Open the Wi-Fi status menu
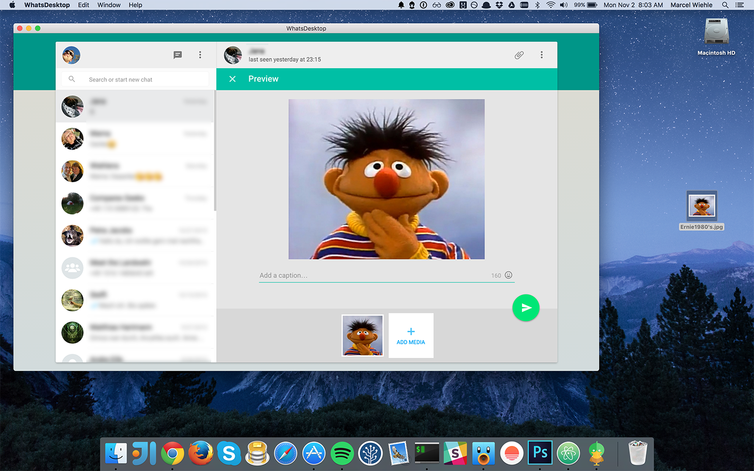The image size is (754, 471). pos(550,5)
